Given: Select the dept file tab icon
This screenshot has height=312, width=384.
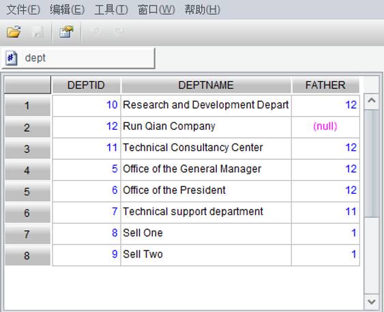Looking at the screenshot, I should point(12,58).
